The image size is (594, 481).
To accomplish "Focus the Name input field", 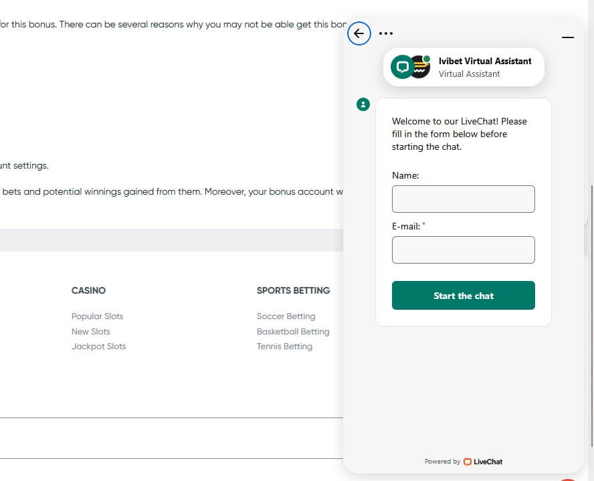I will coord(463,199).
